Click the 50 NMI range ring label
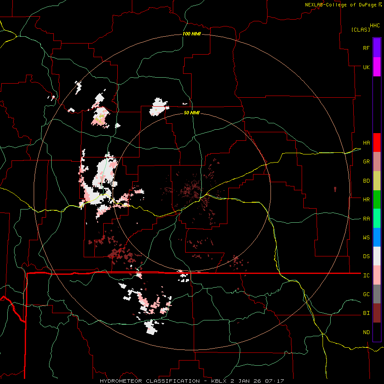 coord(192,113)
